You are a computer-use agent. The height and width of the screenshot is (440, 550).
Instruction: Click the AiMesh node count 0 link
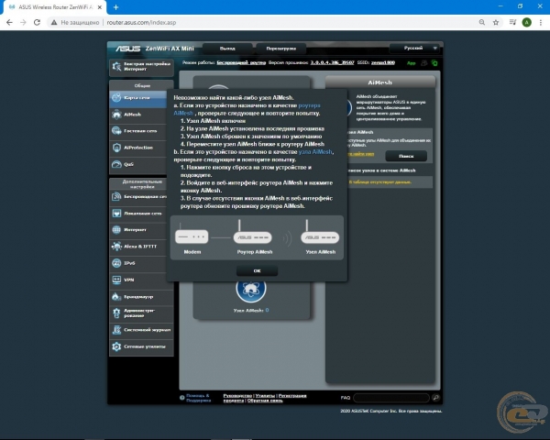point(268,310)
